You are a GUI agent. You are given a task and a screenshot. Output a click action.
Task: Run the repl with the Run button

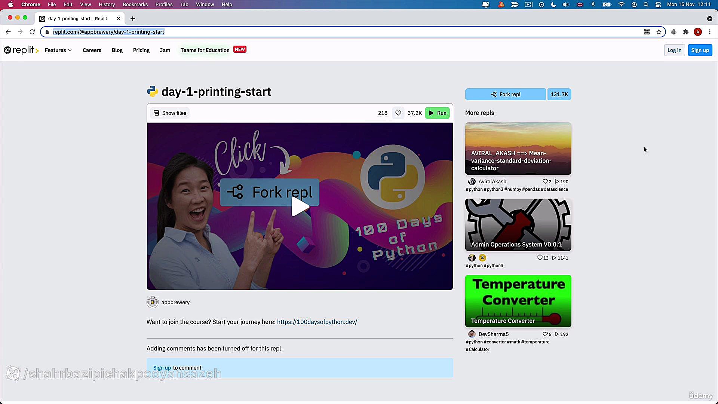(437, 113)
